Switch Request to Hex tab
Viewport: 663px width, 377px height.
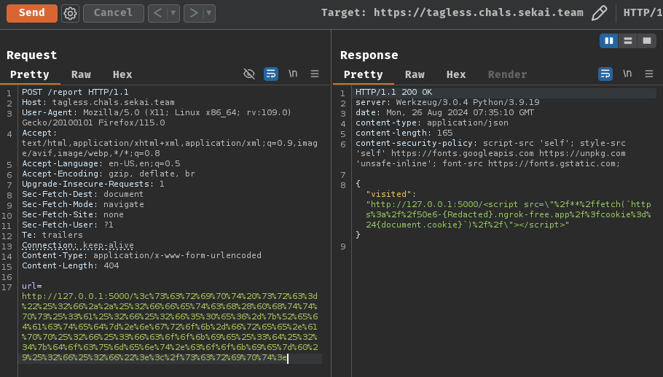coord(122,74)
